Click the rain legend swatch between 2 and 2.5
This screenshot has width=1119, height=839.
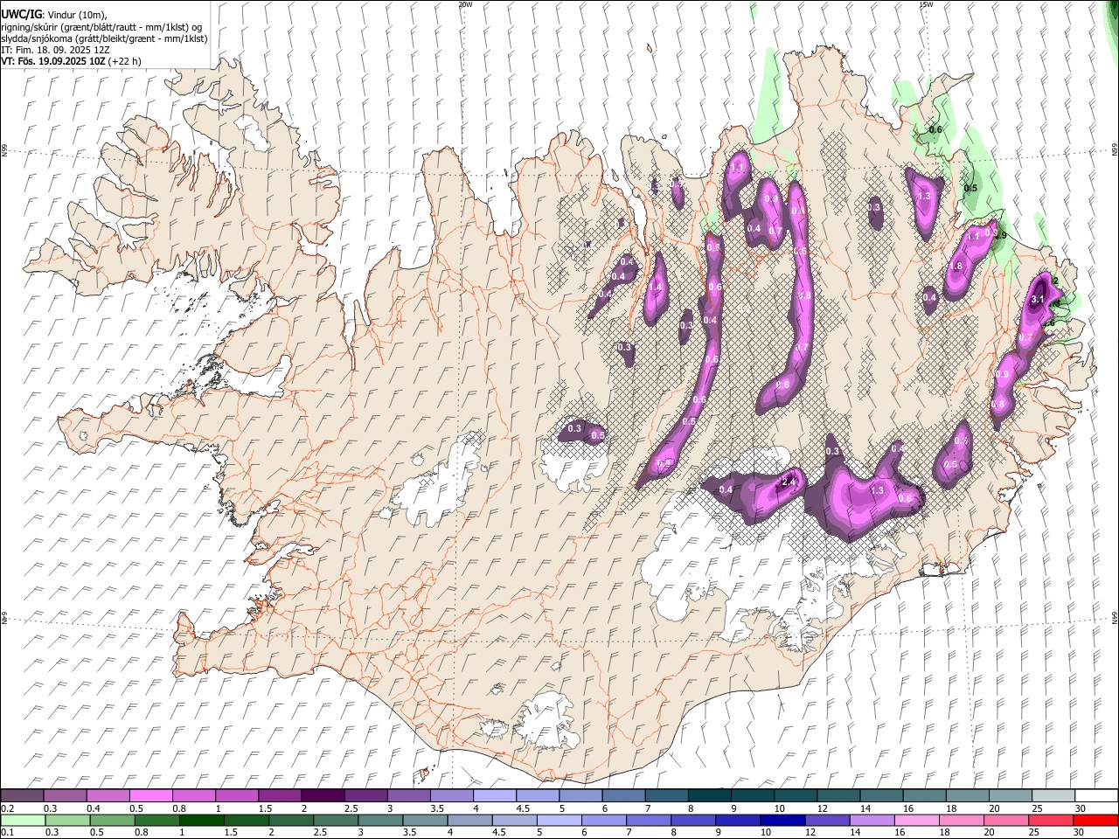click(x=291, y=820)
